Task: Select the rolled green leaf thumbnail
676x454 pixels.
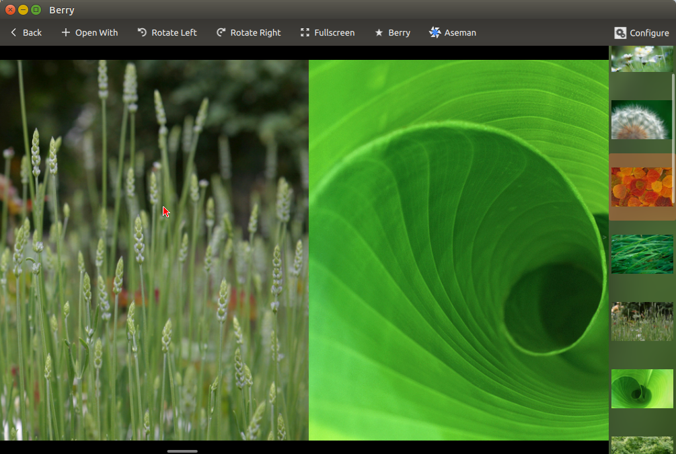Action: pos(642,389)
